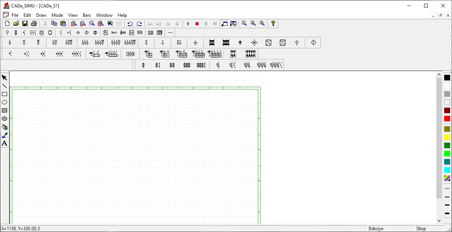Pick the dark maroon color swatch

447,111
